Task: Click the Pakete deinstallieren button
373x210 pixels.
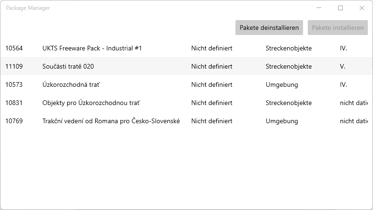Action: 269,28
